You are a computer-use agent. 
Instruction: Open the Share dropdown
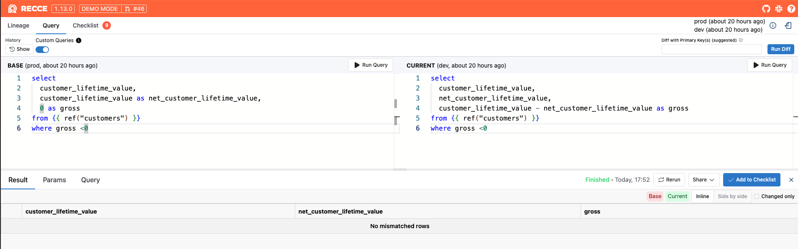(x=704, y=180)
